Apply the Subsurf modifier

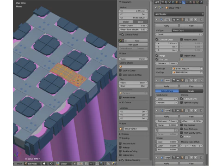[166, 86]
